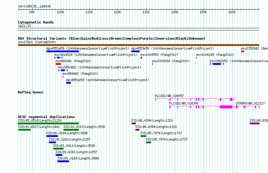Click the 90k scale tick label
The height and width of the screenshot is (173, 268).
32,12
